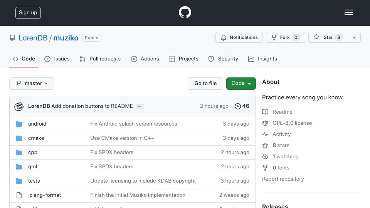This screenshot has width=370, height=208.
Task: Open the .clang-format file link
Action: (x=45, y=195)
